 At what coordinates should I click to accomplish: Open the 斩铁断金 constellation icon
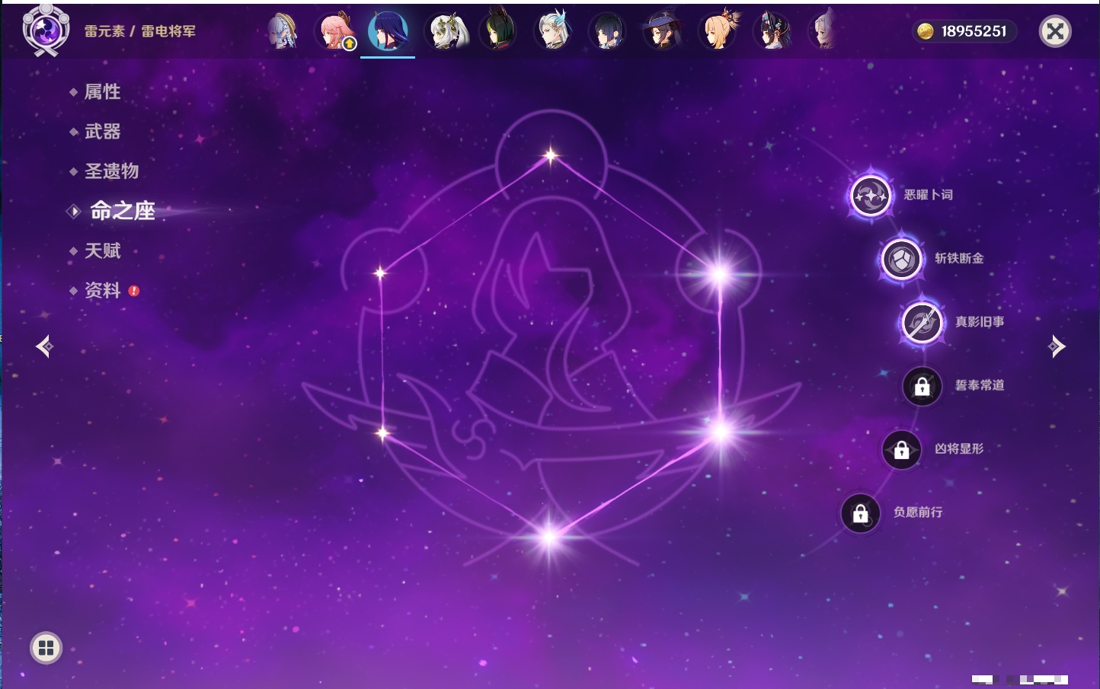click(x=901, y=260)
